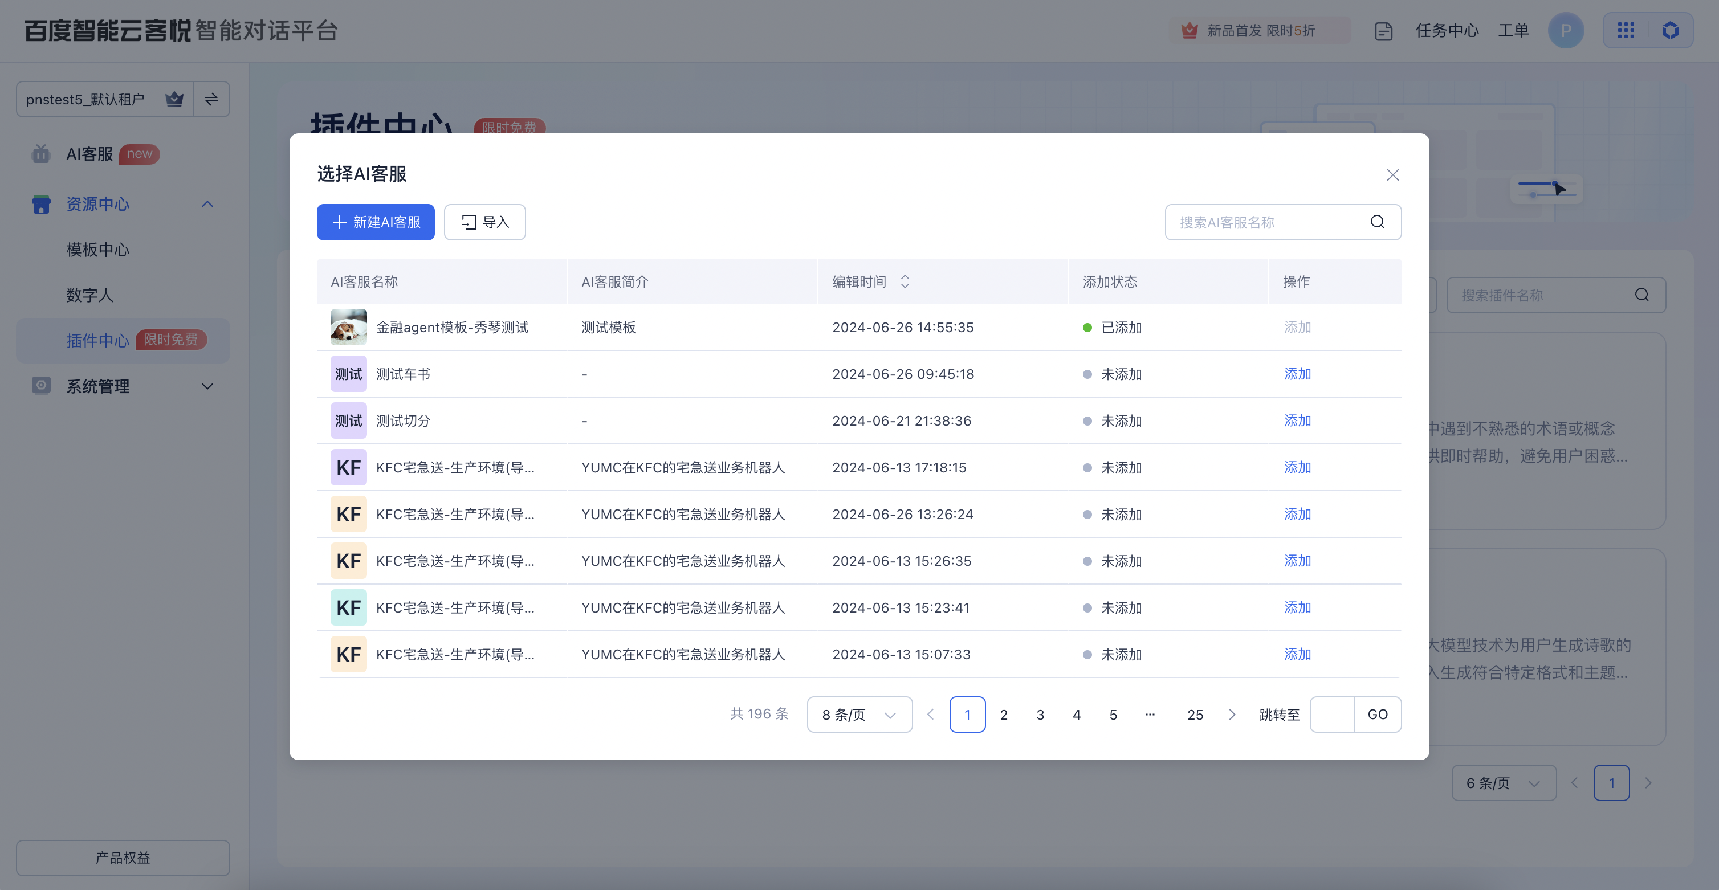
Task: Click the pagination ellipsis to skip pages
Action: [1150, 715]
